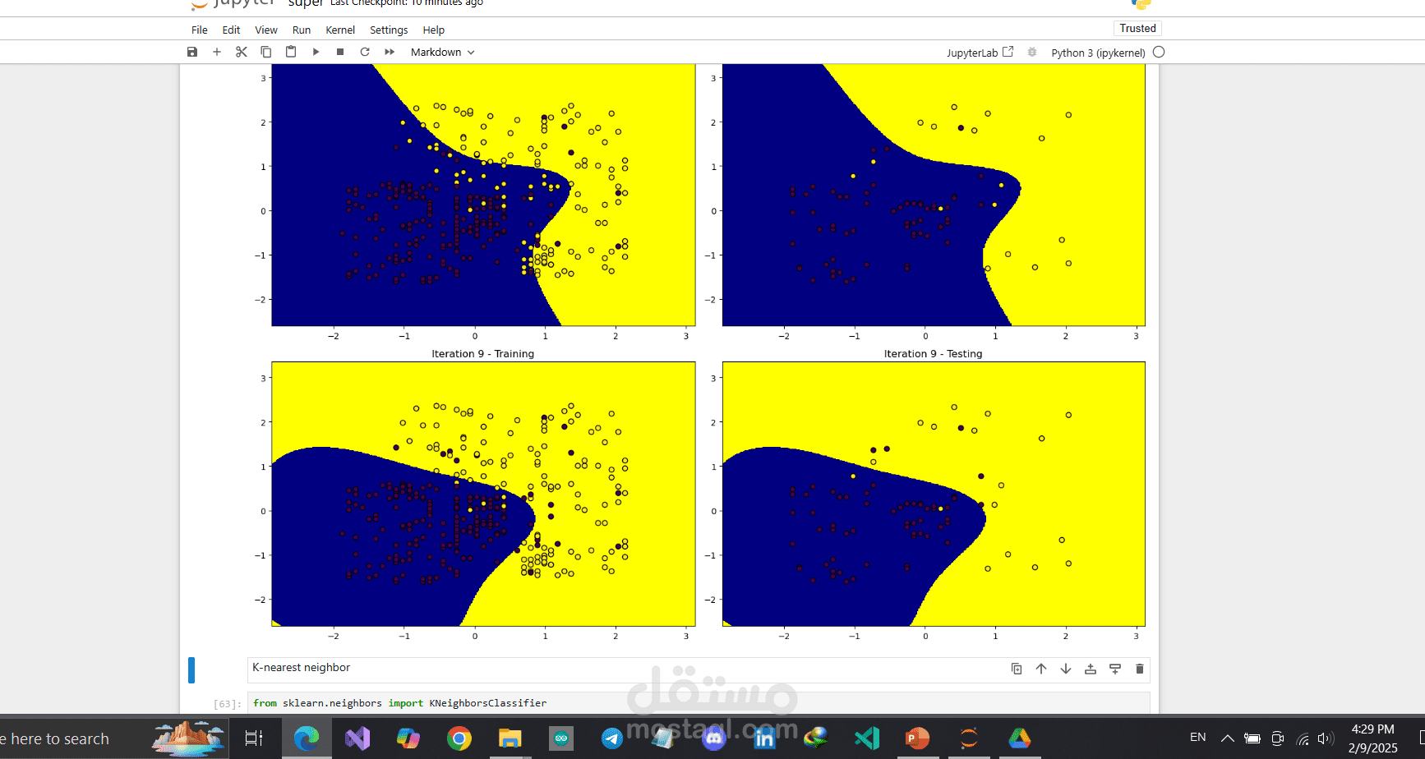
Task: Open Visual Studio from the taskbar
Action: tap(357, 738)
